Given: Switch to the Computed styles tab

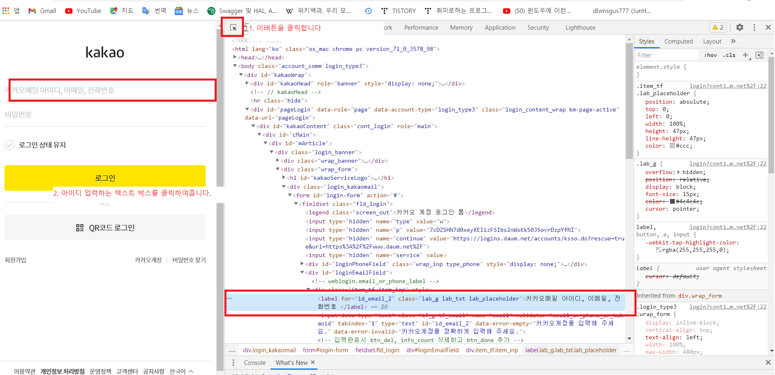Looking at the screenshot, I should (678, 41).
